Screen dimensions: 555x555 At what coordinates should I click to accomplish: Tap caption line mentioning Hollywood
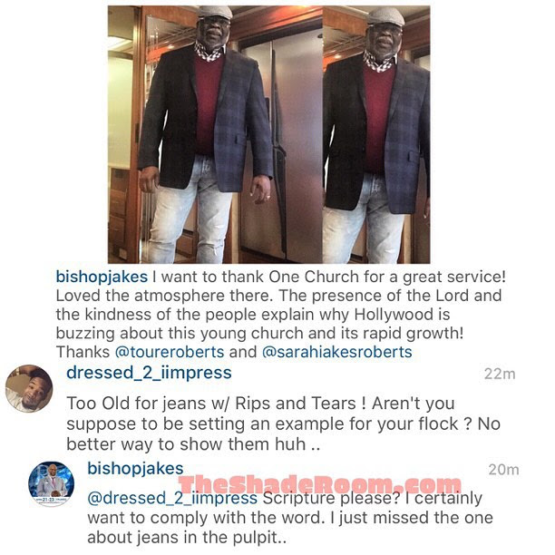pyautogui.click(x=253, y=315)
